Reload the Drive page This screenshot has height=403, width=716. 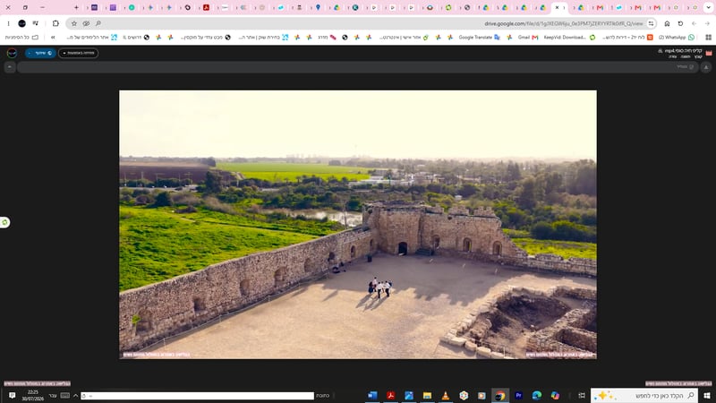pos(680,23)
